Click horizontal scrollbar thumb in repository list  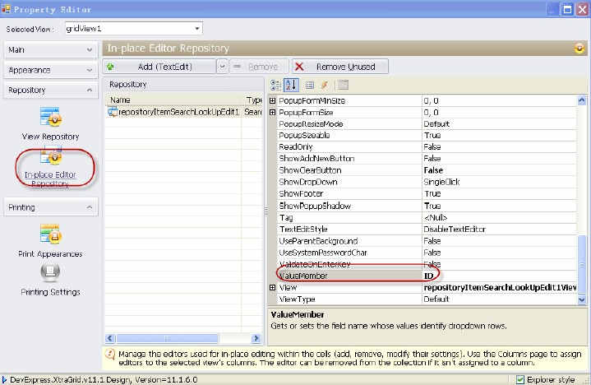click(167, 338)
